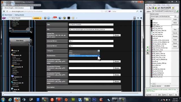This screenshot has width=181, height=102.
Task: Click Browse button for Upload File
Action: pyautogui.click(x=117, y=35)
